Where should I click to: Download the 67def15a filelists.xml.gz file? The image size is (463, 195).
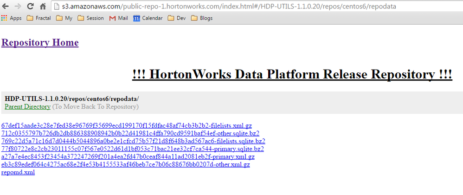pos(127,125)
